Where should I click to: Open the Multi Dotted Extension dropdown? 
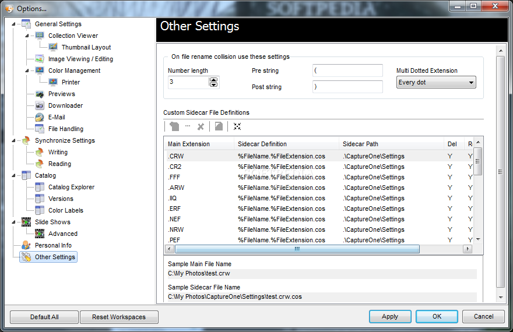436,82
